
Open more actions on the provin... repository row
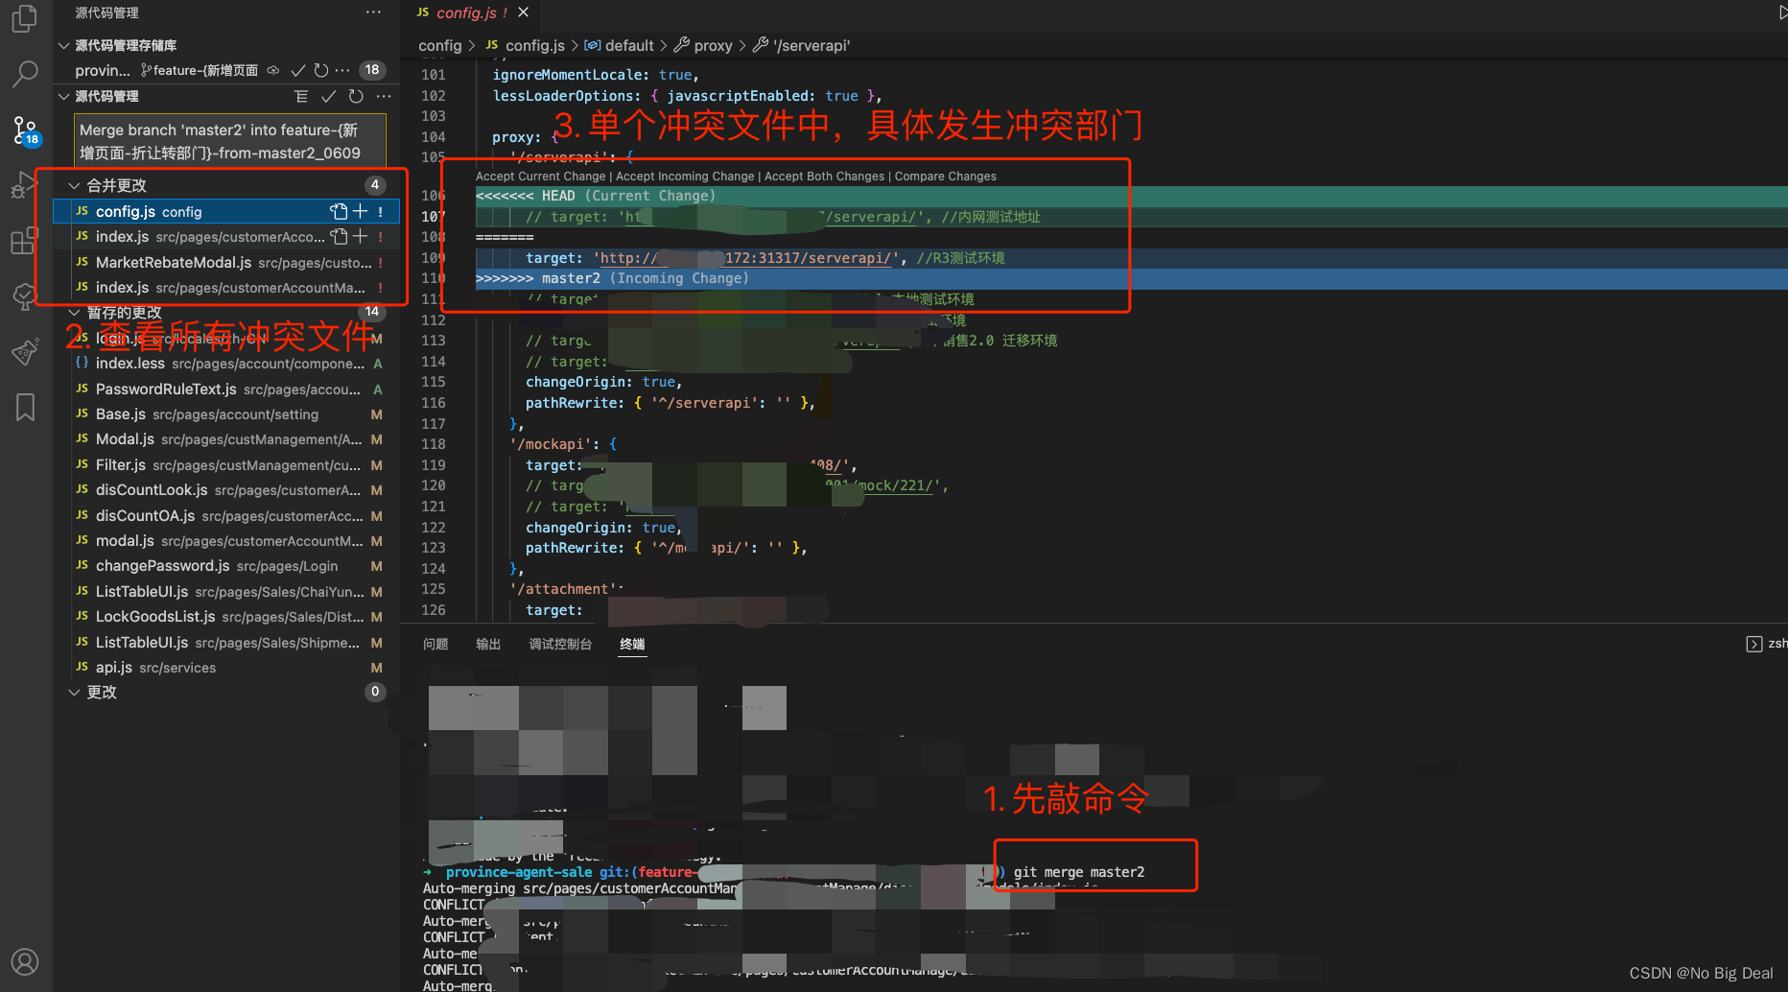tap(342, 70)
